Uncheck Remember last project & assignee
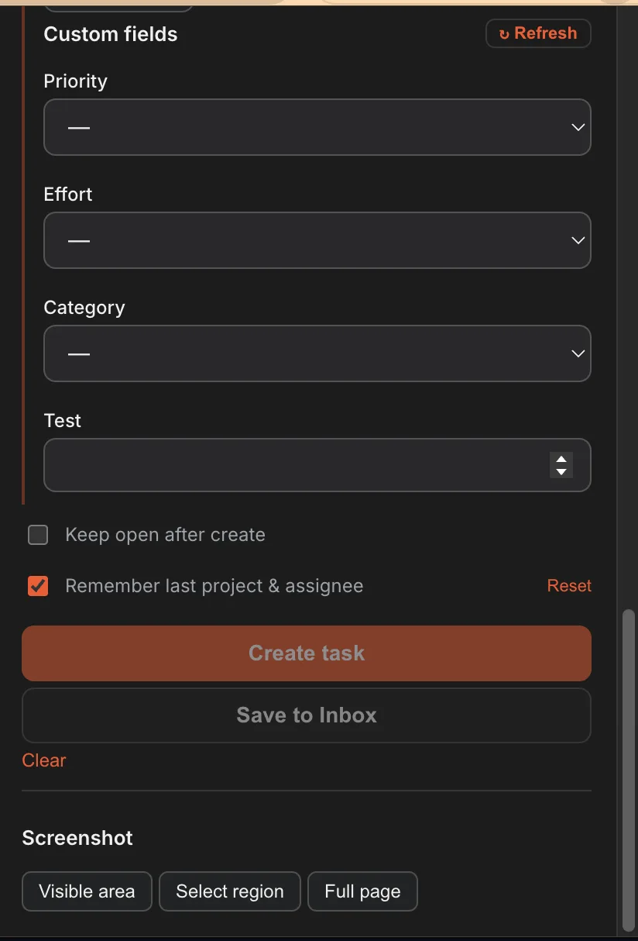Image resolution: width=638 pixels, height=941 pixels. click(x=38, y=586)
